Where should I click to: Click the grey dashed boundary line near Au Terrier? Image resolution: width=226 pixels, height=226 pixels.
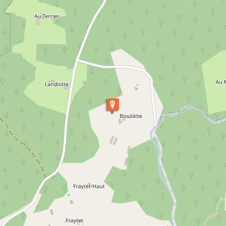tap(9, 32)
